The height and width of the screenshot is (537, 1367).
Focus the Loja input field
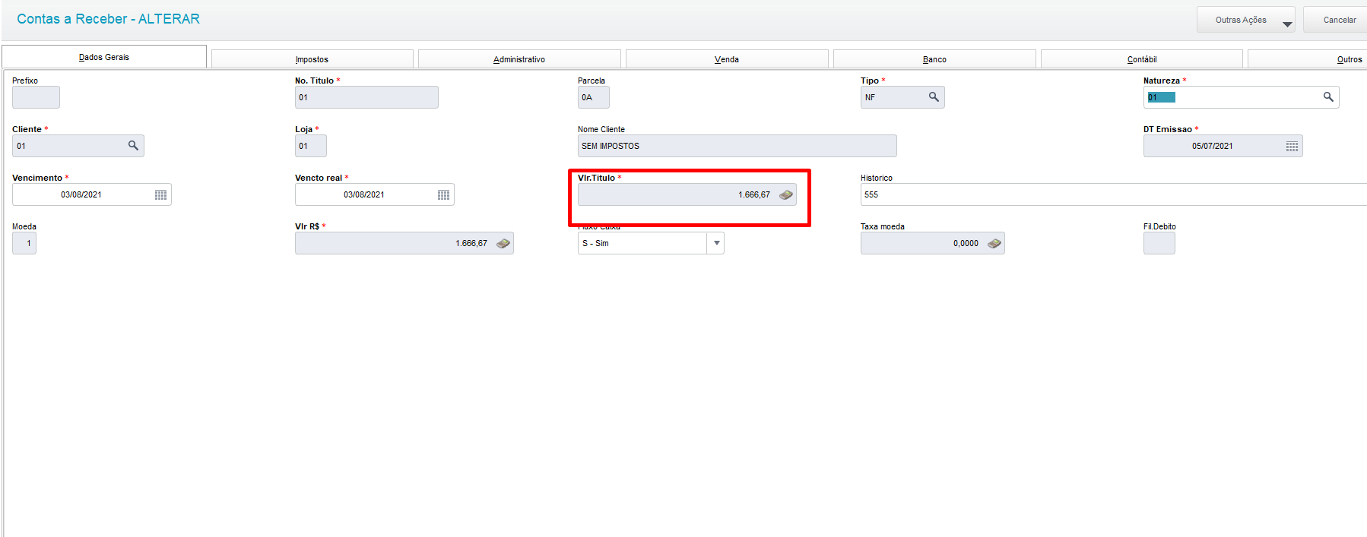(x=310, y=146)
